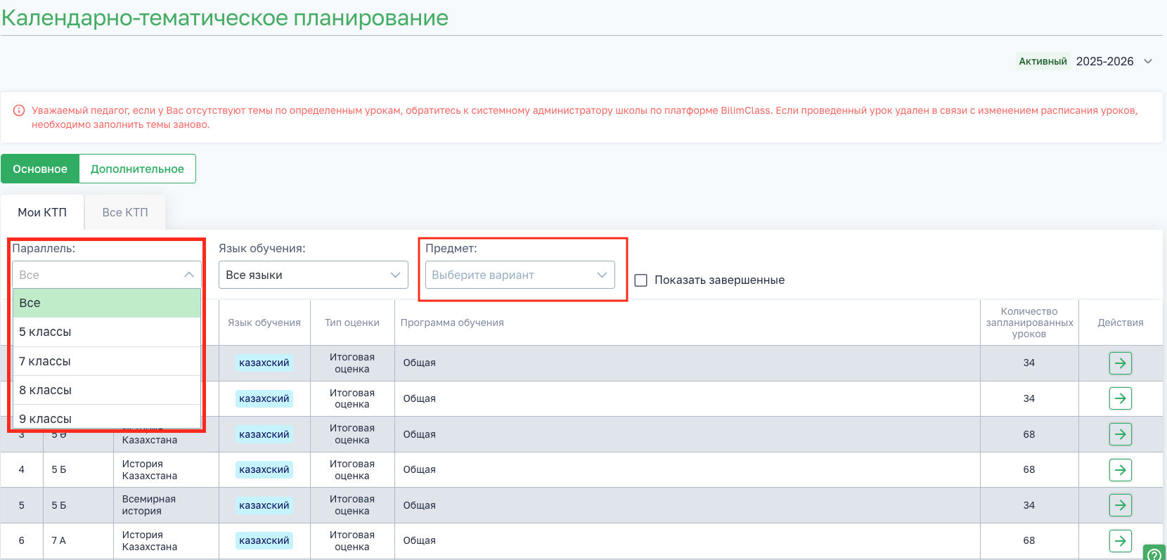Open the arrow action for the 34-lesson second row
The height and width of the screenshot is (560, 1167).
click(1120, 398)
